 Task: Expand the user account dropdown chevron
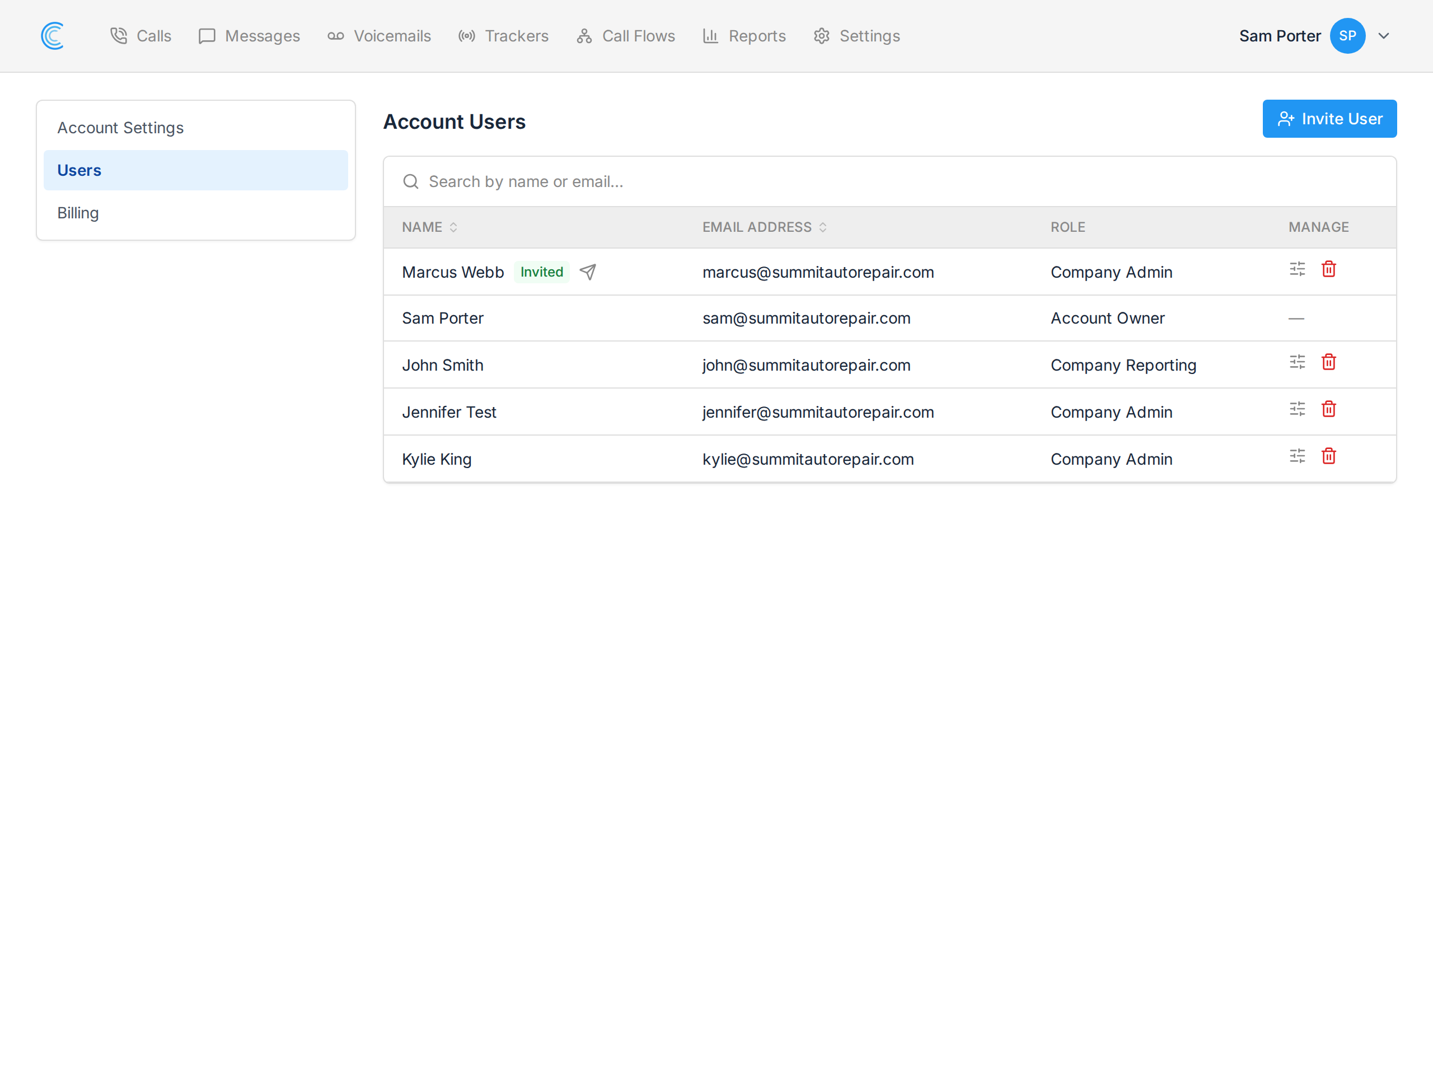[x=1384, y=36]
